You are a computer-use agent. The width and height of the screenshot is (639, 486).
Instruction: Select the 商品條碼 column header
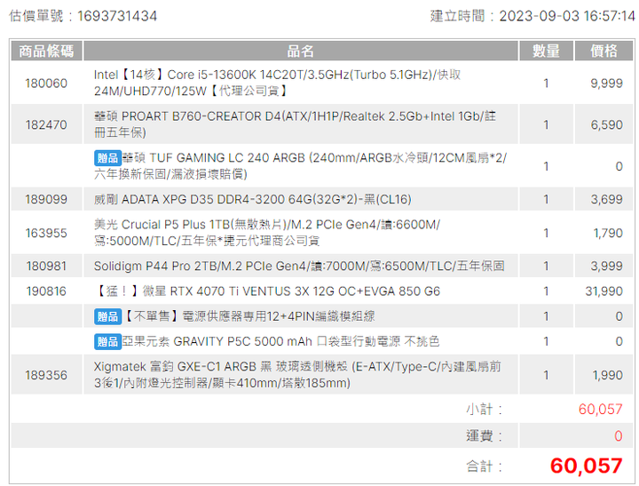tap(46, 51)
